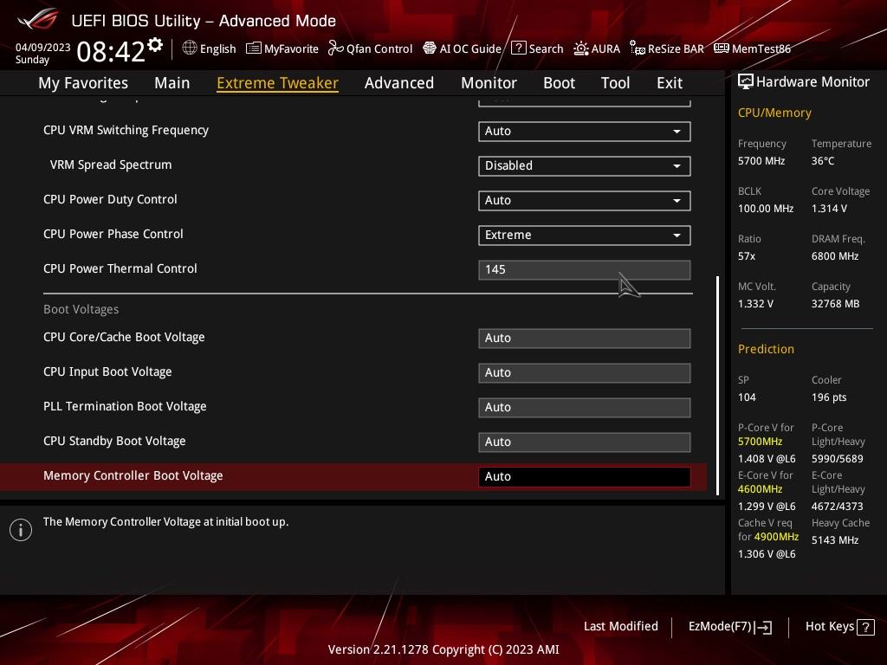The height and width of the screenshot is (665, 887).
Task: Click the 196 pts cooler score
Action: (829, 397)
